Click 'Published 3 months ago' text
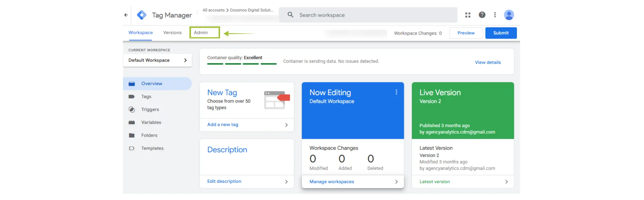644x200 pixels. tap(445, 126)
